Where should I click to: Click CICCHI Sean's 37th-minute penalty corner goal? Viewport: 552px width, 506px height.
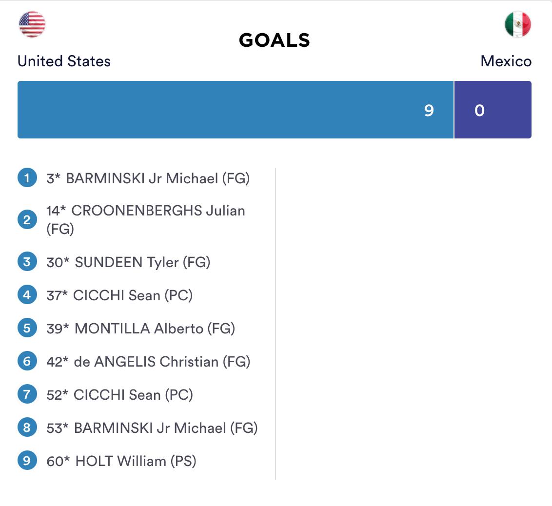(x=119, y=295)
